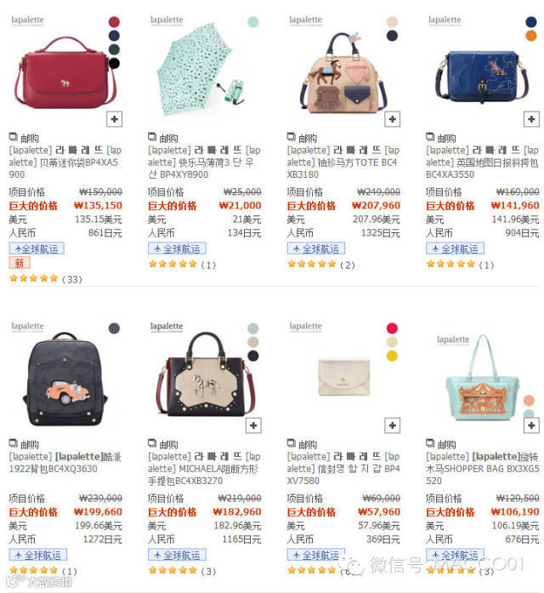Pick the mint swatch for the umbrella
Screen dimensions: 544x593
tap(253, 22)
